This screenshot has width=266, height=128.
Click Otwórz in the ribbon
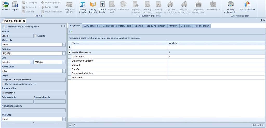[28, 12]
